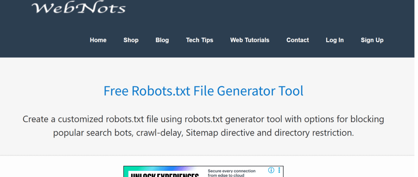Open the 'Unlock Experiences' ad headline
This screenshot has width=418, height=177.
(165, 175)
